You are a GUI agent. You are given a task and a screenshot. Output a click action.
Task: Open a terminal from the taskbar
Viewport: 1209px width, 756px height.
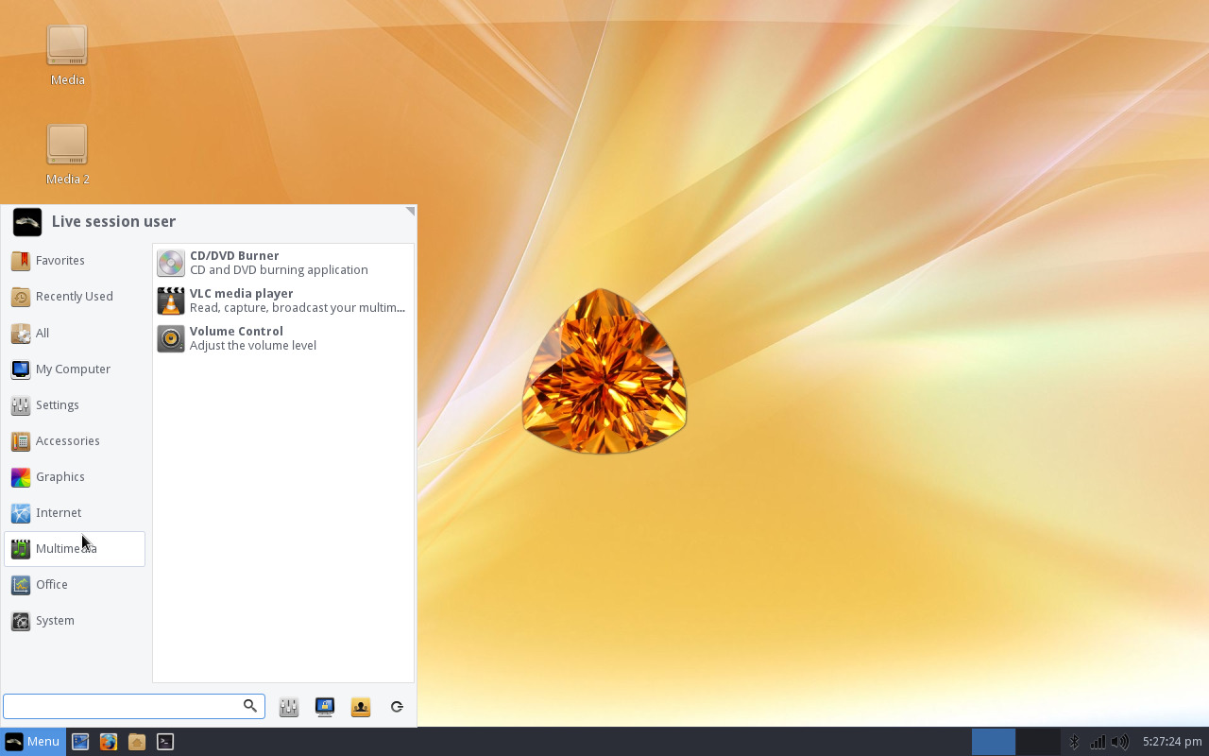(x=165, y=742)
